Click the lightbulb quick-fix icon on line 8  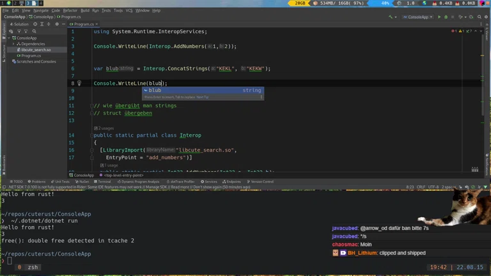[x=79, y=83]
